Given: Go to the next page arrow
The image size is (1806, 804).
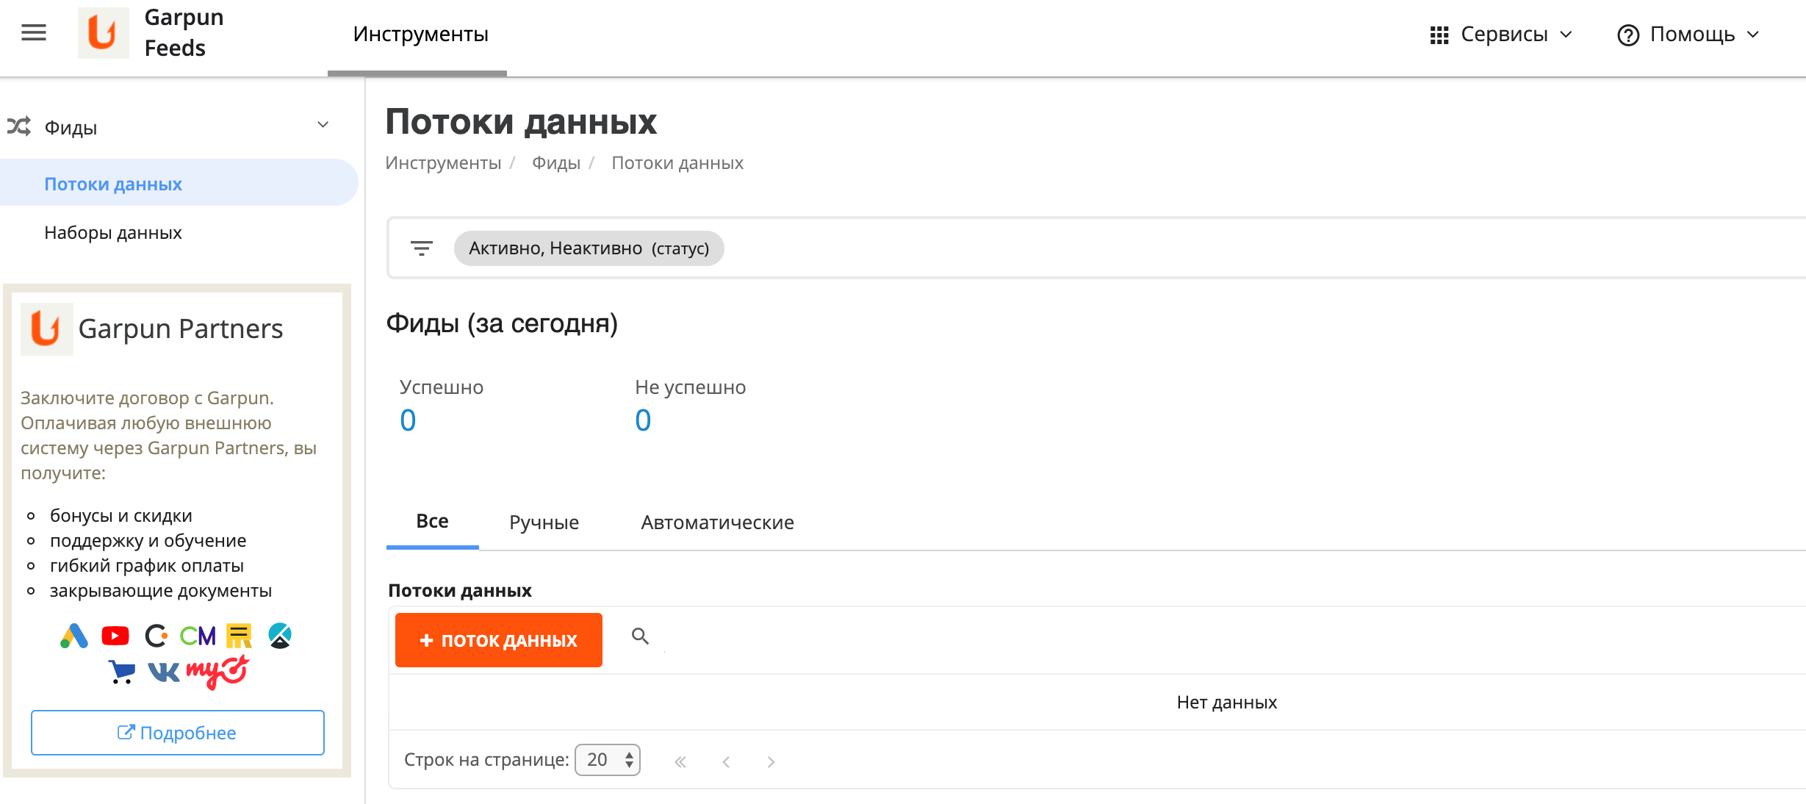Looking at the screenshot, I should [x=771, y=762].
